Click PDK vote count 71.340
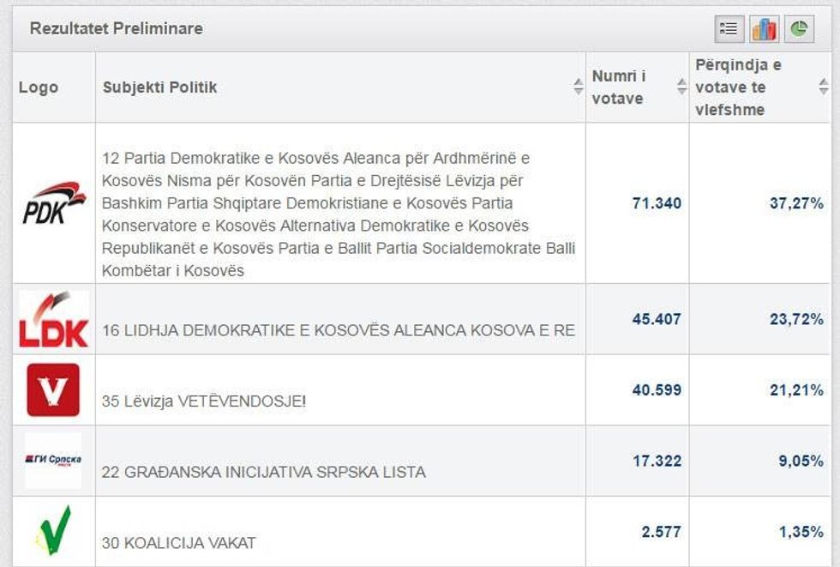840x567 pixels. coord(656,203)
